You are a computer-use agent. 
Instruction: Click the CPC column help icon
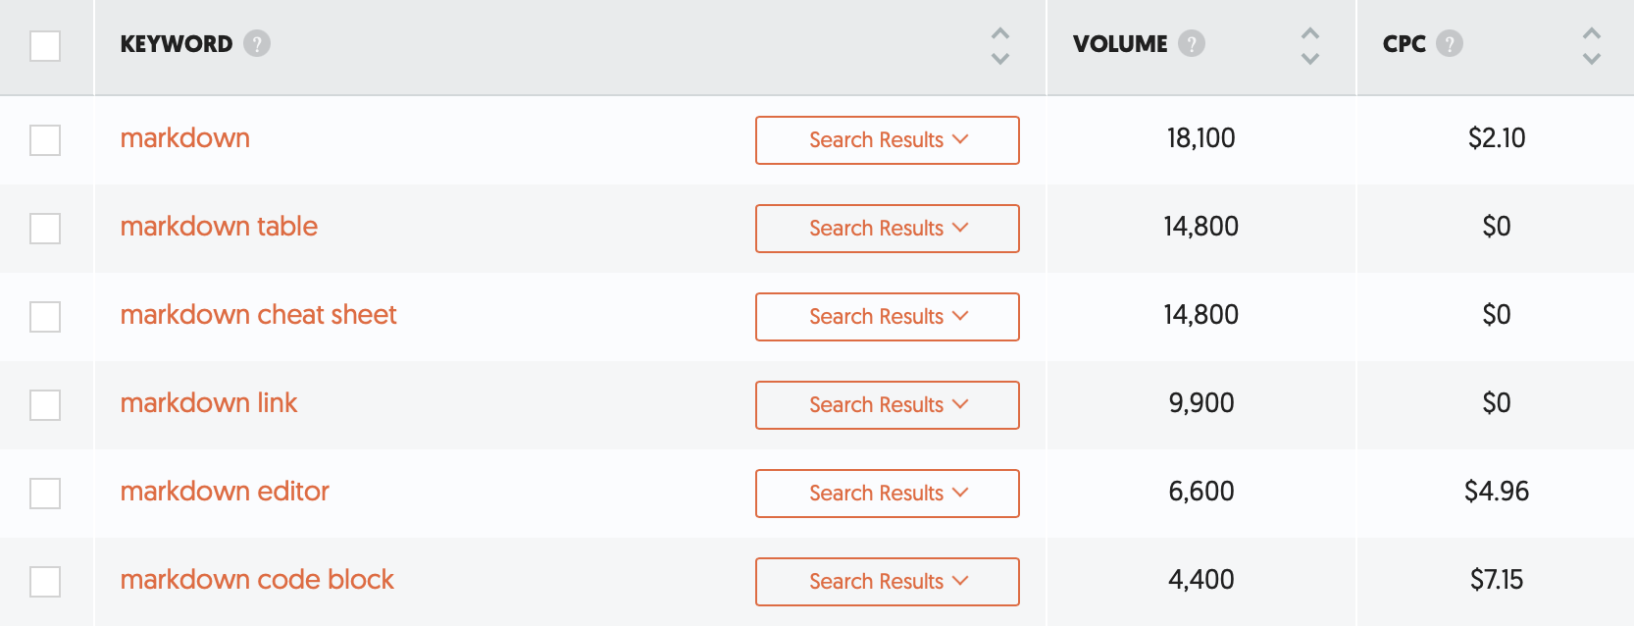click(1450, 43)
